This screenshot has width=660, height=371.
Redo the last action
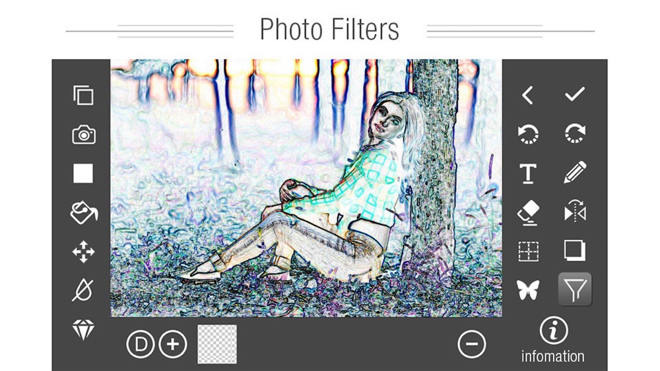[x=575, y=134]
